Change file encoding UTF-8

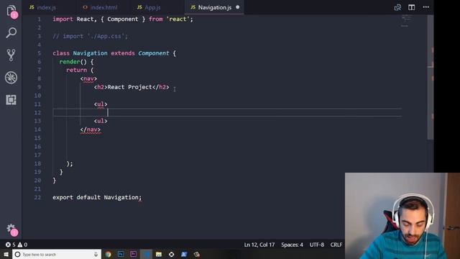pyautogui.click(x=316, y=245)
